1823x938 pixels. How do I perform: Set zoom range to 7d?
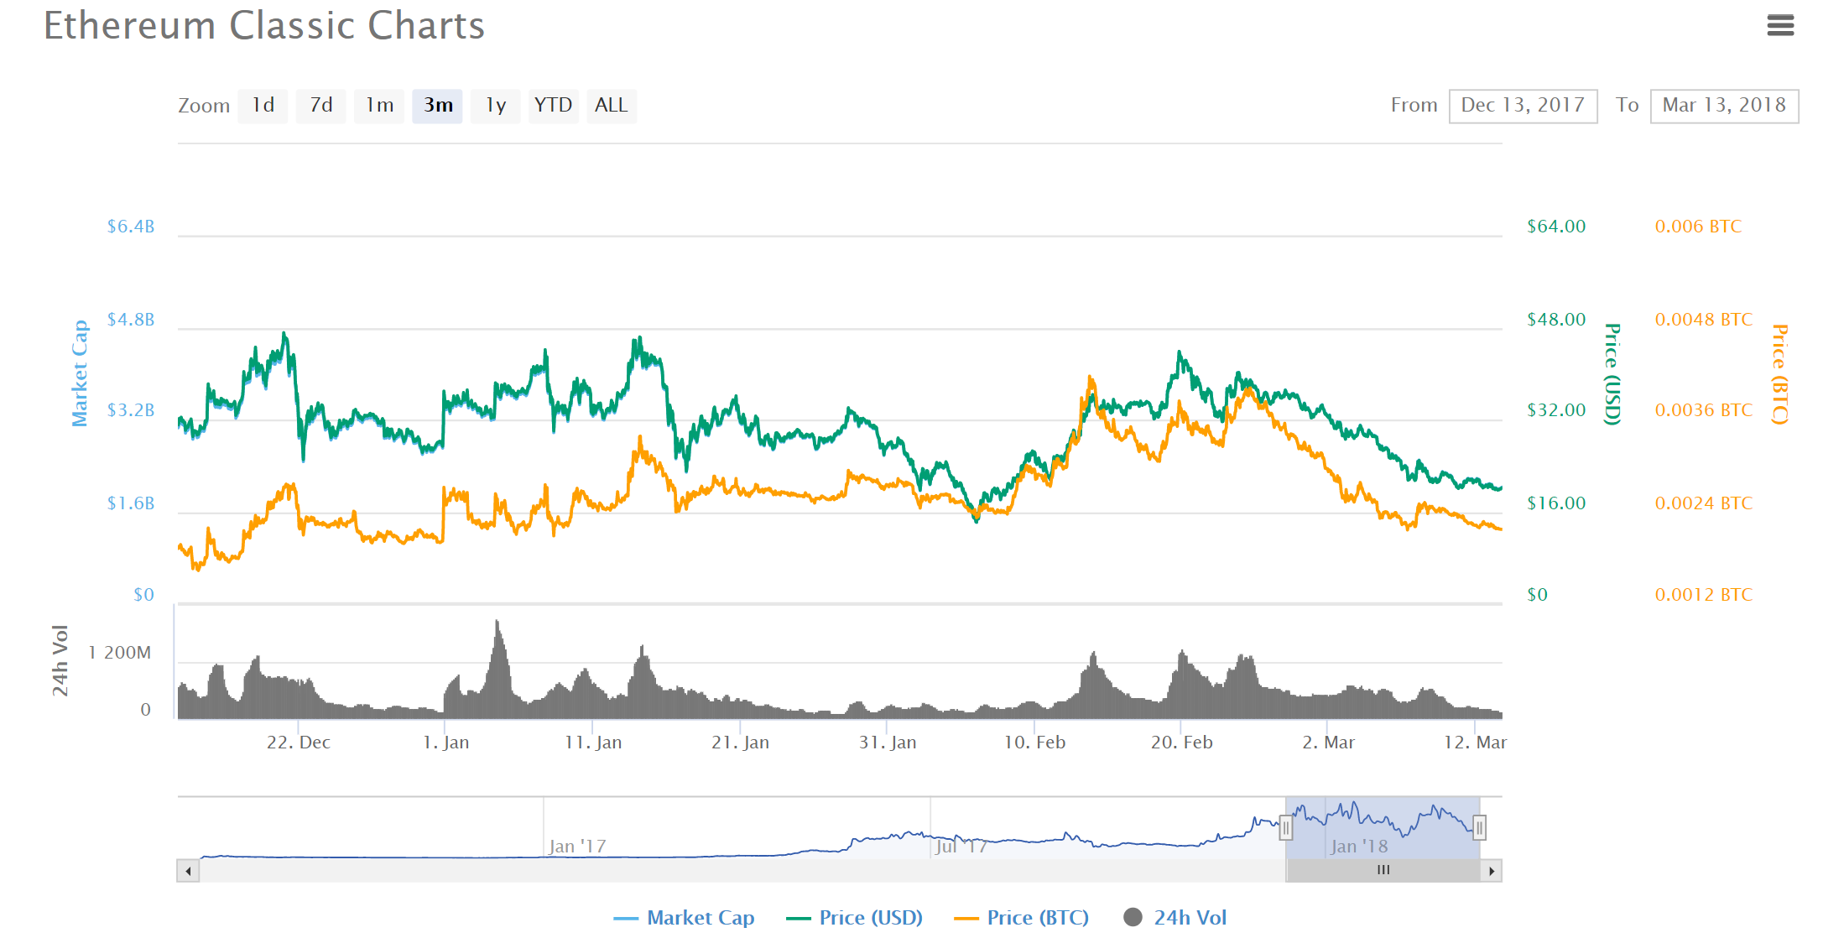321,106
